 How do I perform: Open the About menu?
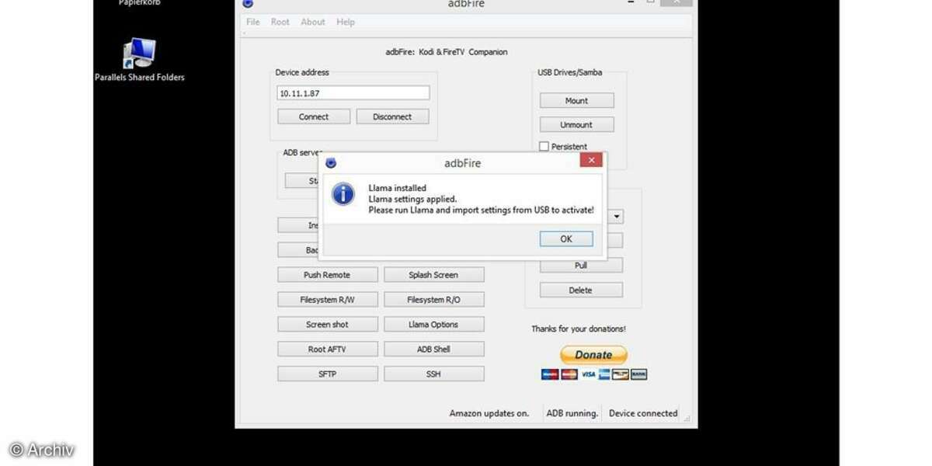(x=313, y=22)
